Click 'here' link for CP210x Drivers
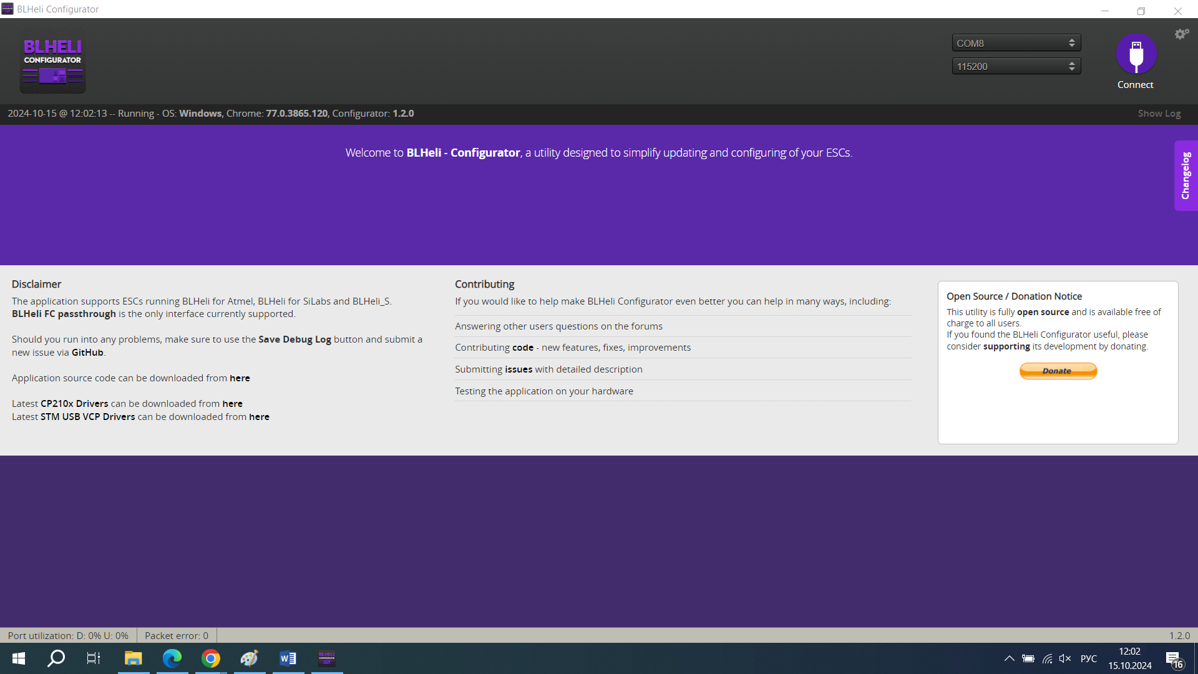 point(232,404)
